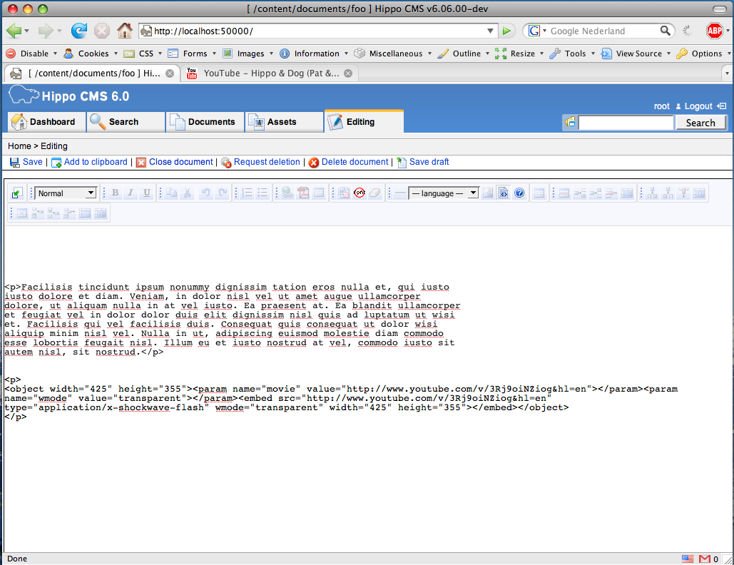This screenshot has height=565, width=734.
Task: Click the Logout link
Action: point(698,106)
